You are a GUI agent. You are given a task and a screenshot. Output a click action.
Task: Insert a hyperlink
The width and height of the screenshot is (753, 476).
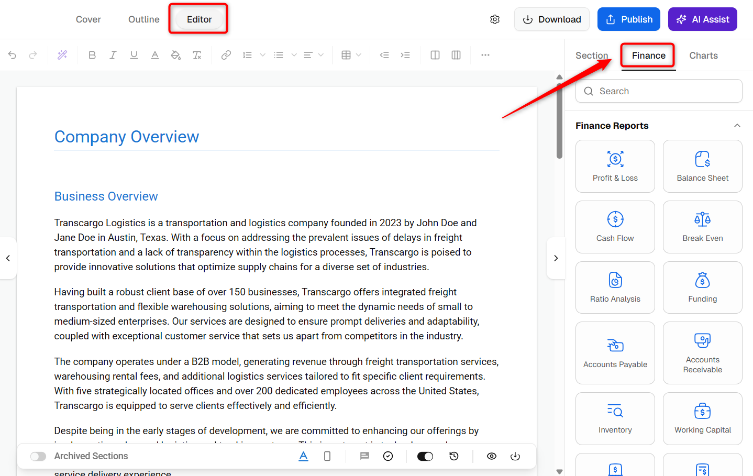[226, 55]
